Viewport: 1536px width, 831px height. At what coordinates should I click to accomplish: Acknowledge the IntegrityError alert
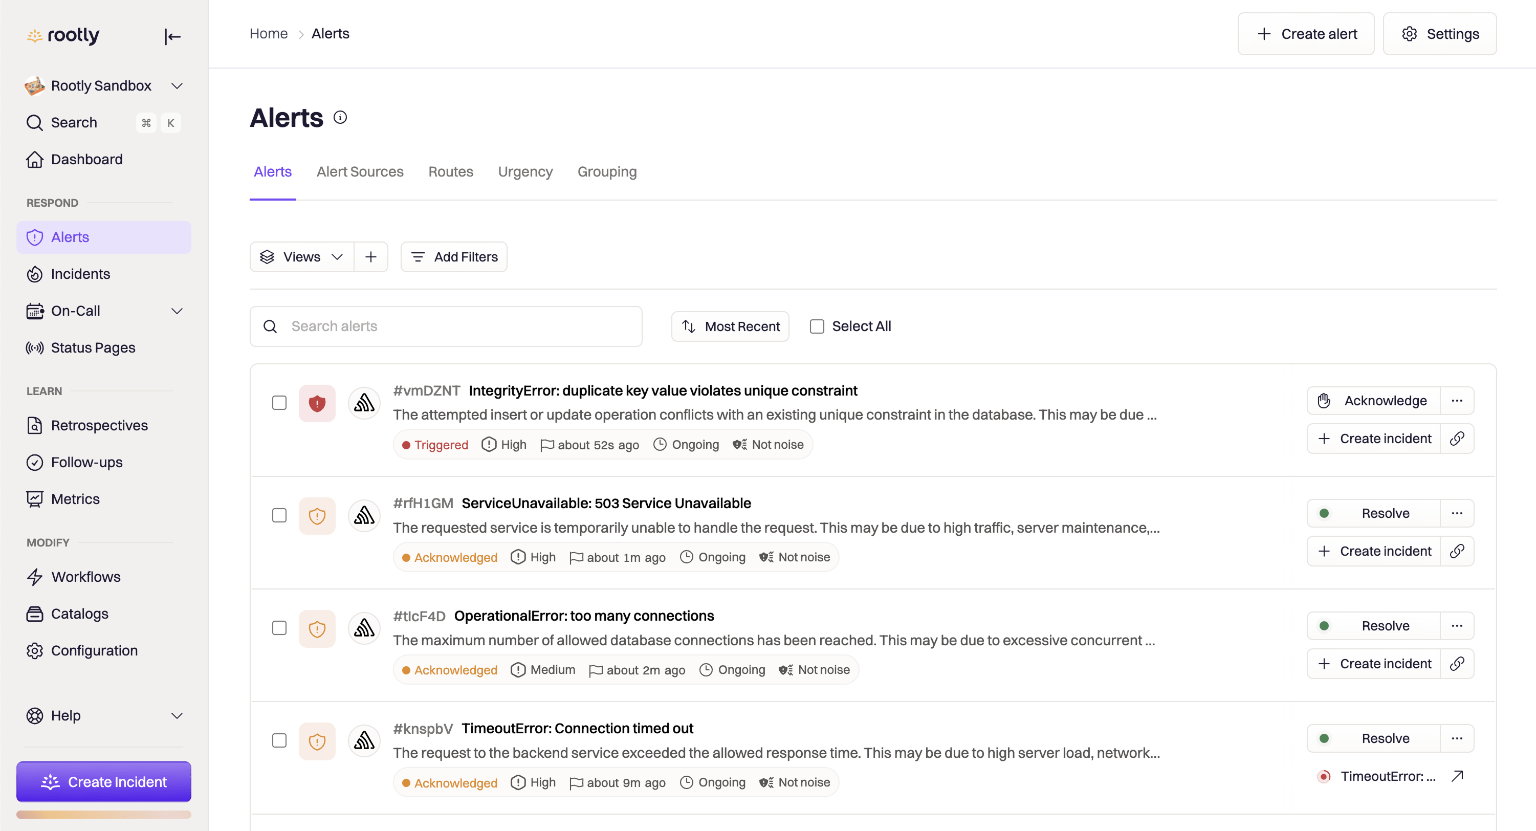click(1373, 401)
